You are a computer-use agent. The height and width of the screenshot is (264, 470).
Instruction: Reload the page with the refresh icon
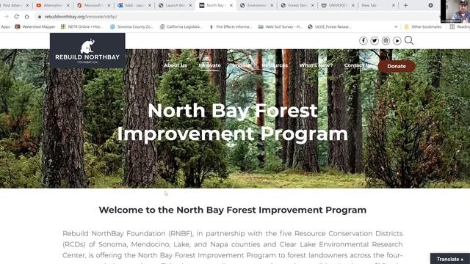[x=16, y=17]
